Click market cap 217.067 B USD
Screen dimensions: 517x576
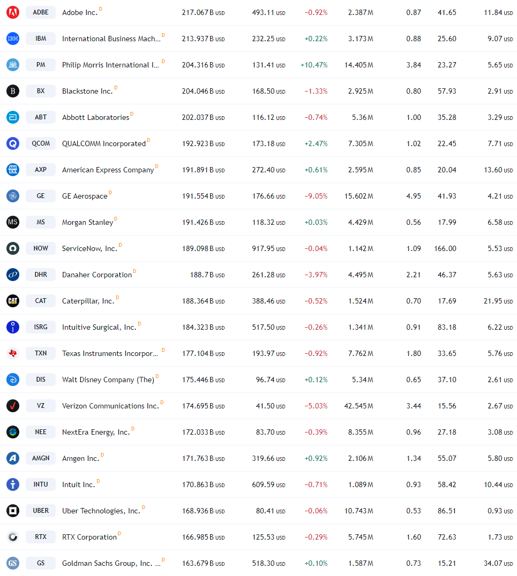point(204,12)
